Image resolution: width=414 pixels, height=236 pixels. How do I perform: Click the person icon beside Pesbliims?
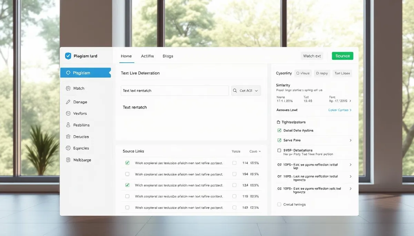point(68,125)
